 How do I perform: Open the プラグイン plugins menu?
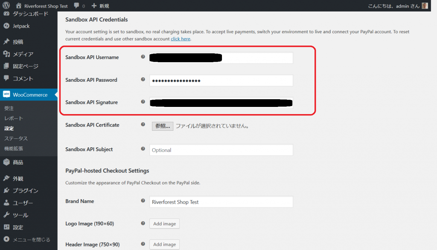point(26,190)
